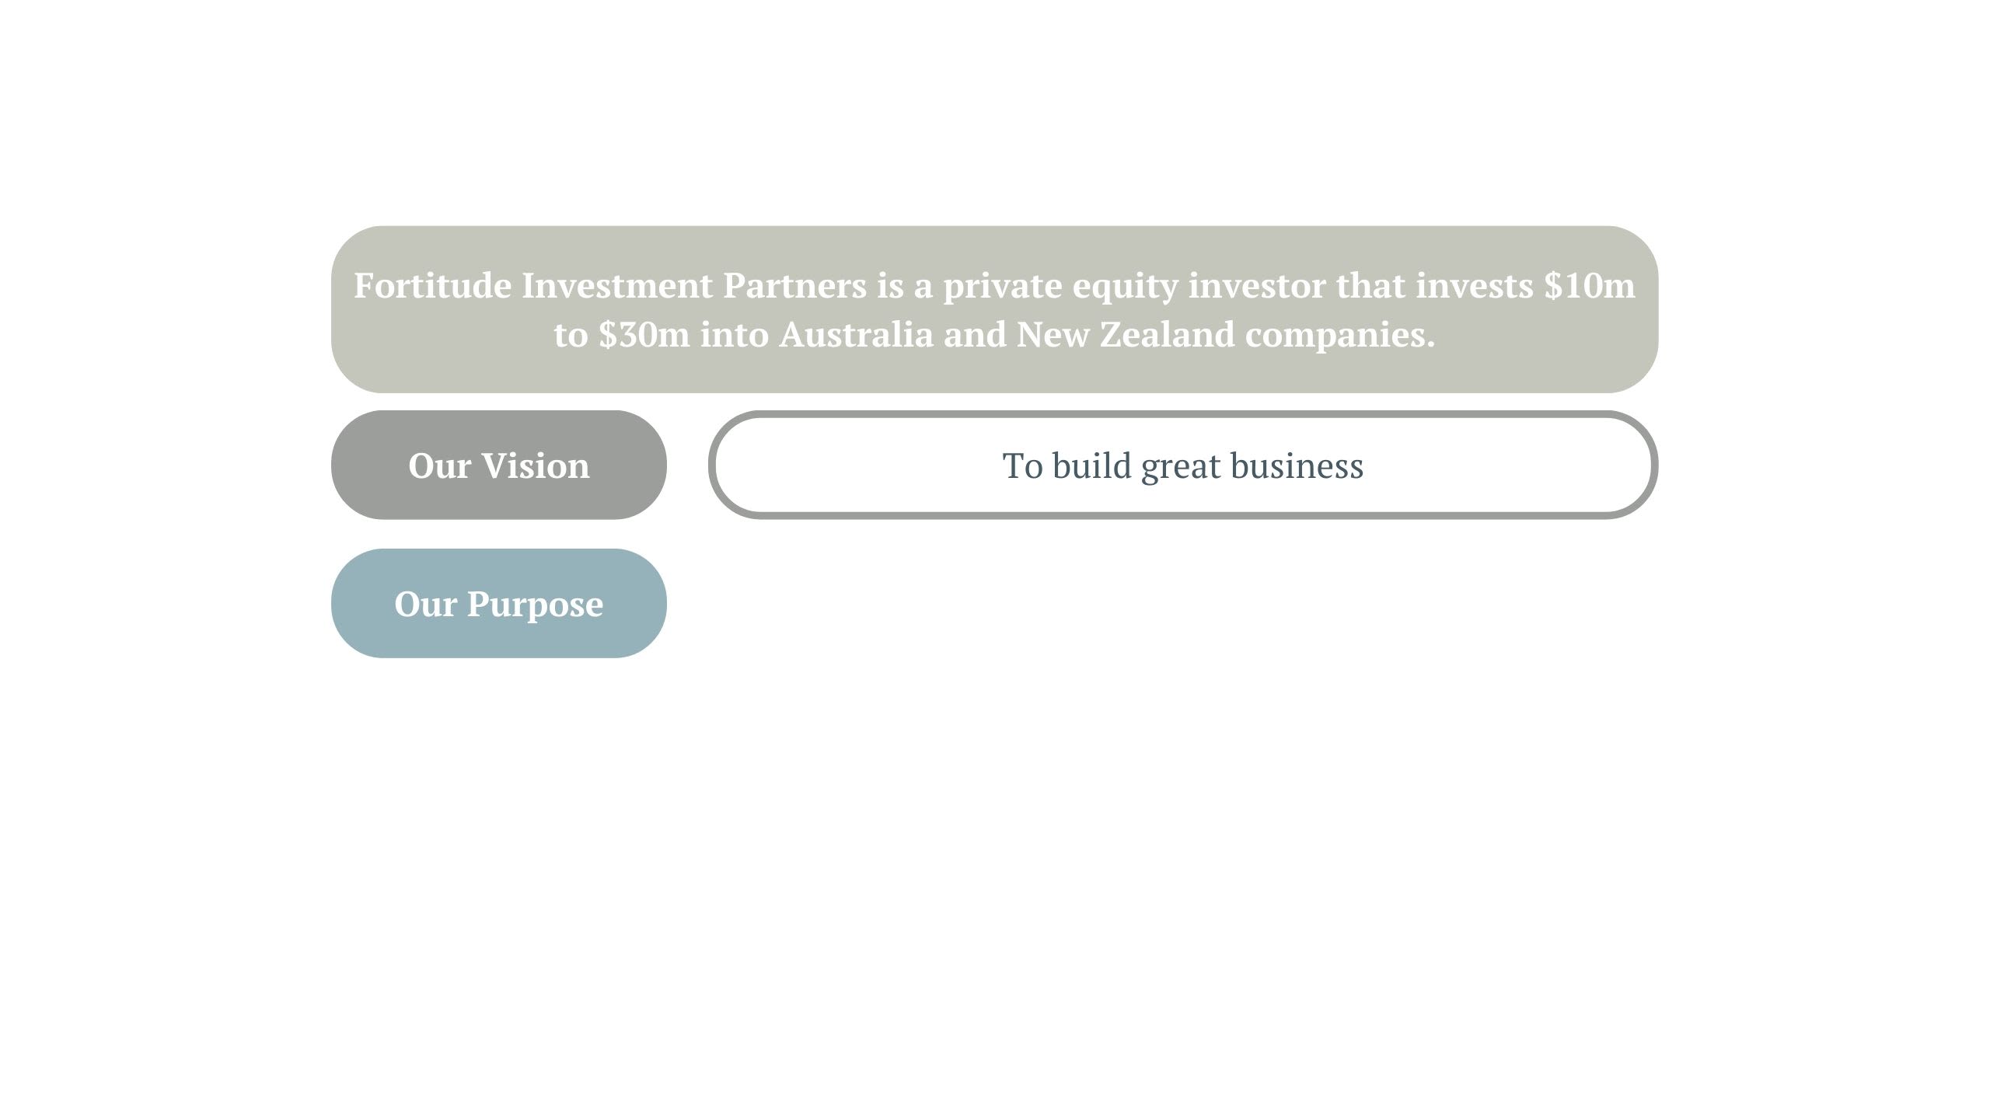Click the word "Australia" in the banner
The image size is (1990, 1119).
click(856, 334)
